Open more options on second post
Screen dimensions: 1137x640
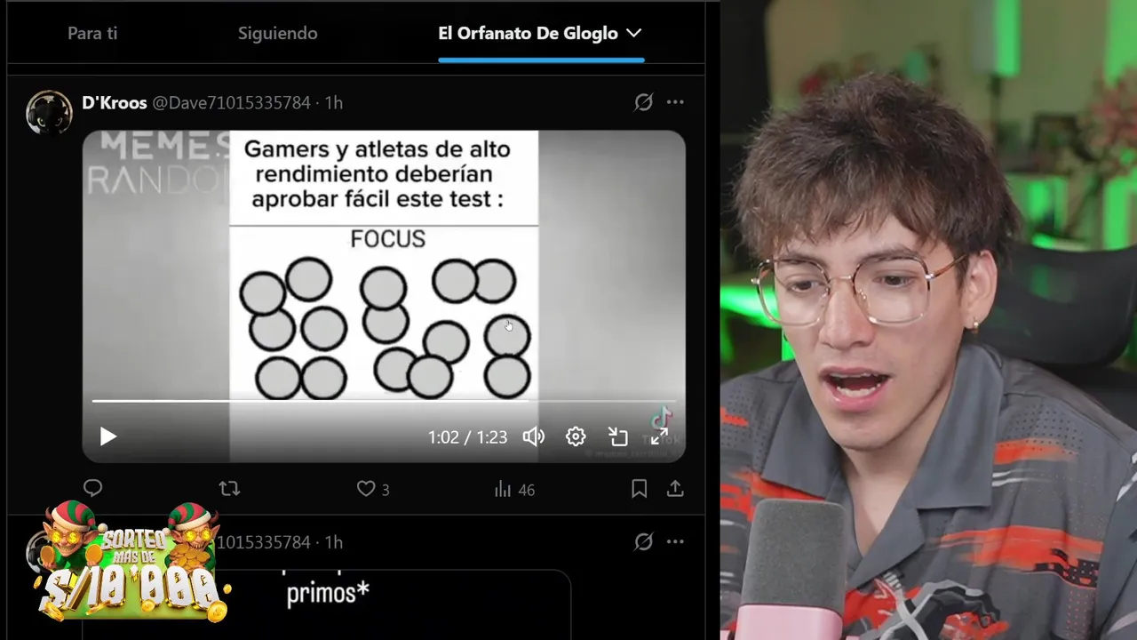675,541
